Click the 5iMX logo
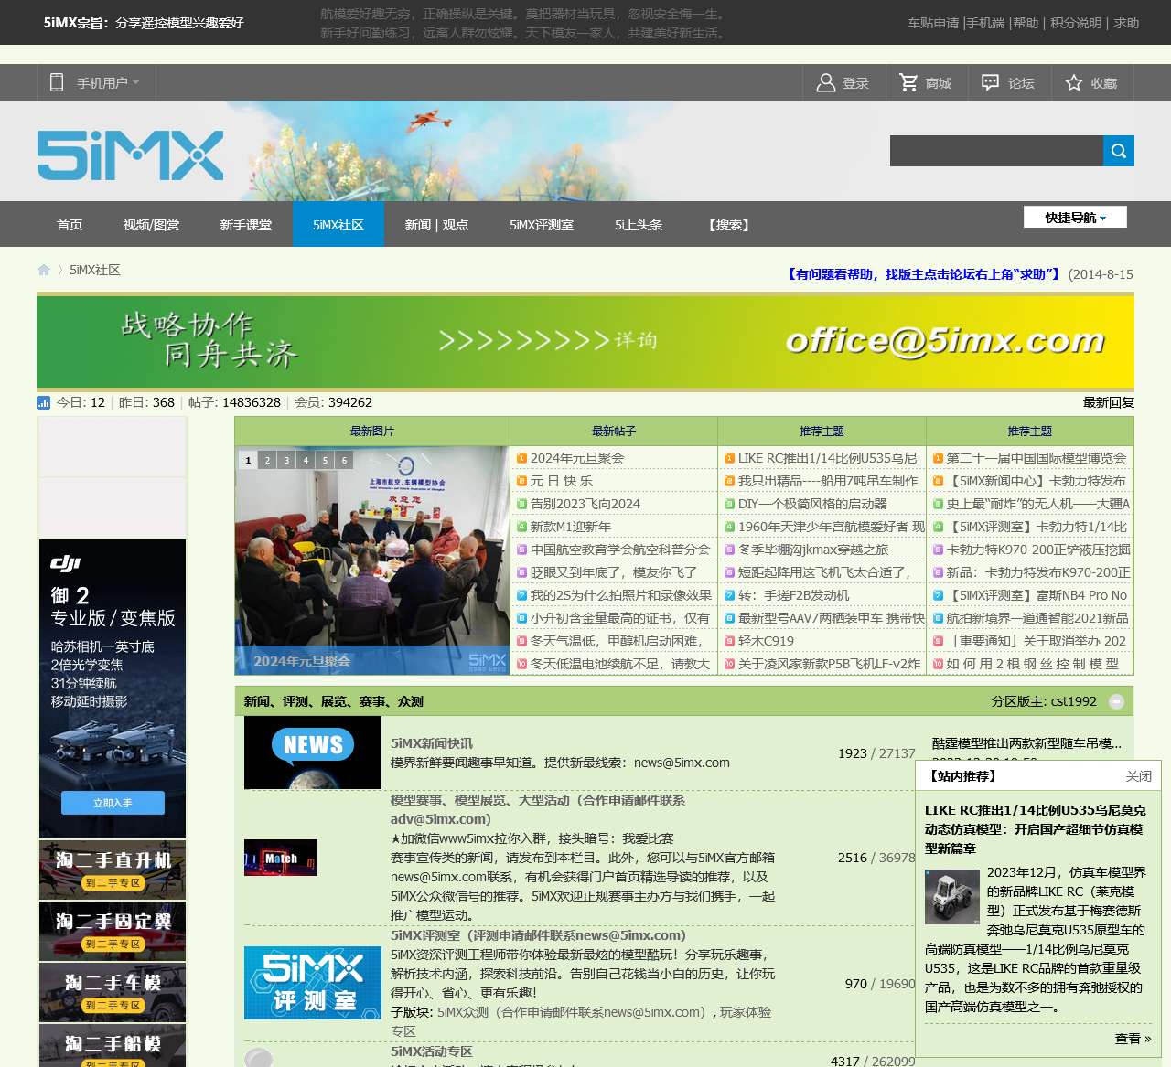Viewport: 1171px width, 1067px height. 130,155
